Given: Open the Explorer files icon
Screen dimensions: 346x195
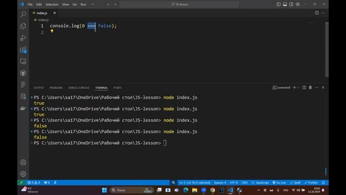Looking at the screenshot, I should (x=23, y=26).
